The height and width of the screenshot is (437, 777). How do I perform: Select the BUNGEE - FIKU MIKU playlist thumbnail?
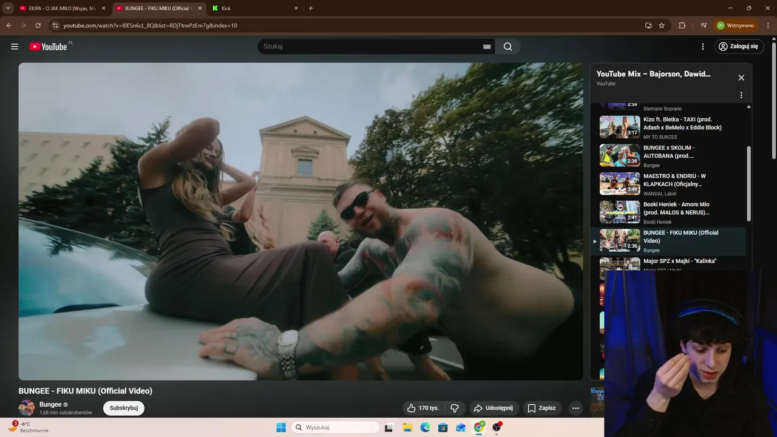(x=620, y=240)
